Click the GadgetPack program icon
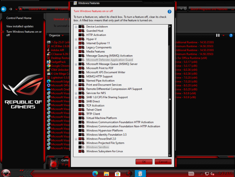 tap(48, 62)
